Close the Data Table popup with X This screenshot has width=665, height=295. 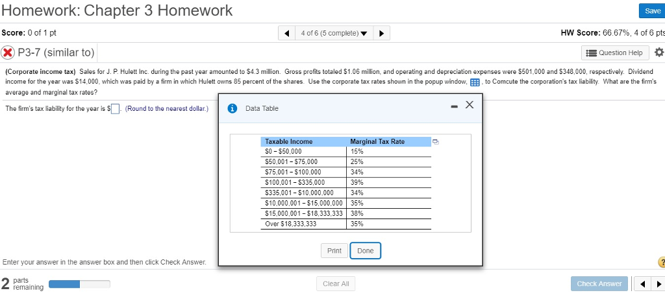pyautogui.click(x=469, y=104)
